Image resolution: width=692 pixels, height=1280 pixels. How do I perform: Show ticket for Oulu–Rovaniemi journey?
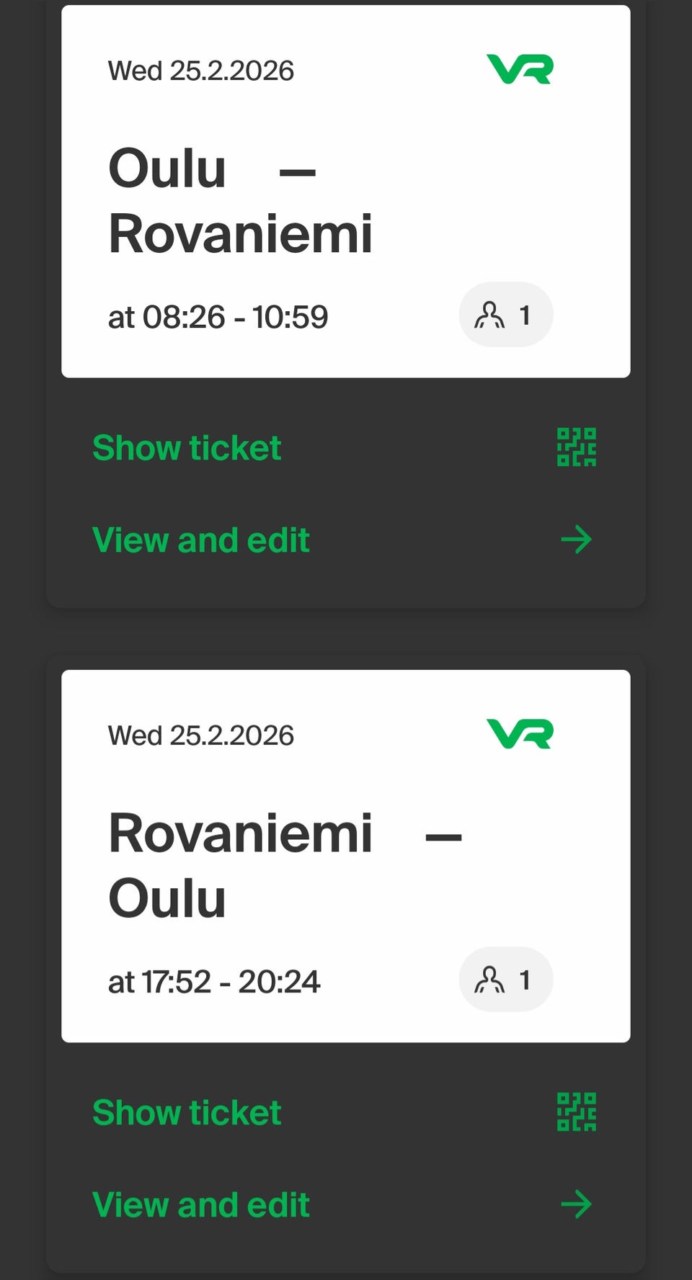(187, 448)
